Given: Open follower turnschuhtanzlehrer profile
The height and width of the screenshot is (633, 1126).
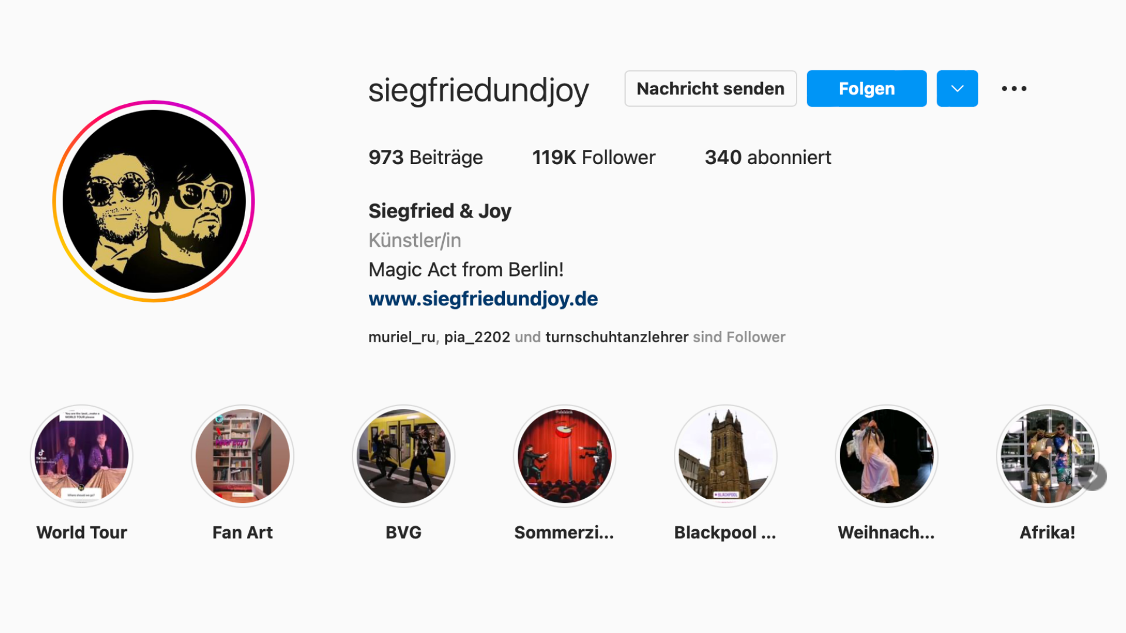Looking at the screenshot, I should [617, 337].
